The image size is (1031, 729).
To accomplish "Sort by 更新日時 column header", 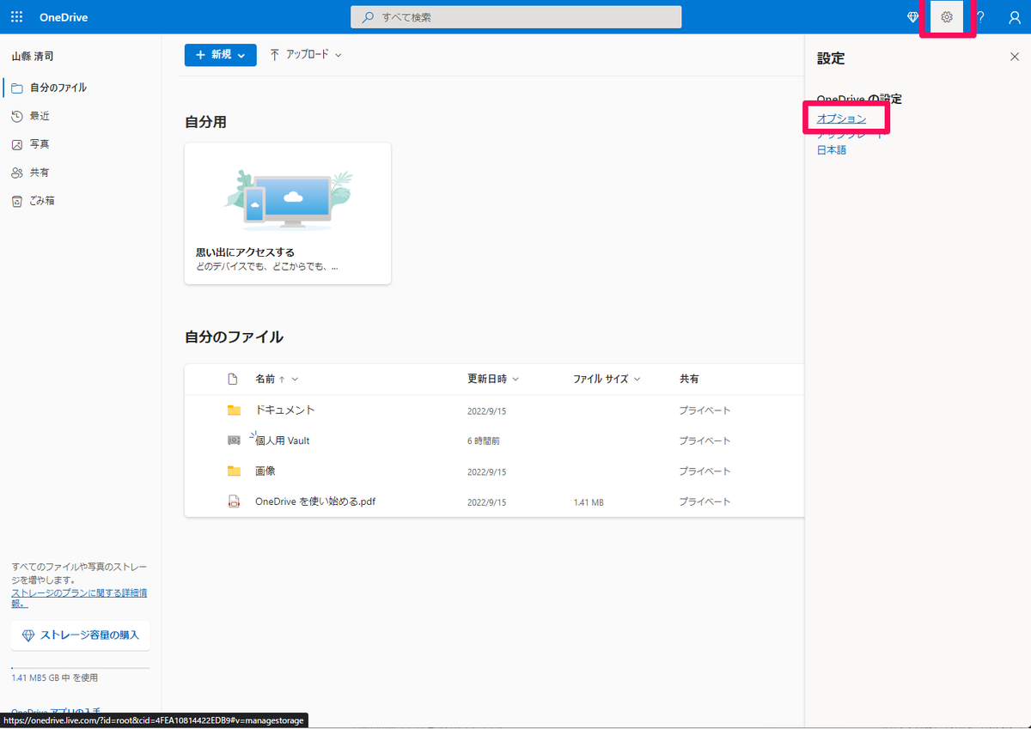I will pyautogui.click(x=493, y=379).
